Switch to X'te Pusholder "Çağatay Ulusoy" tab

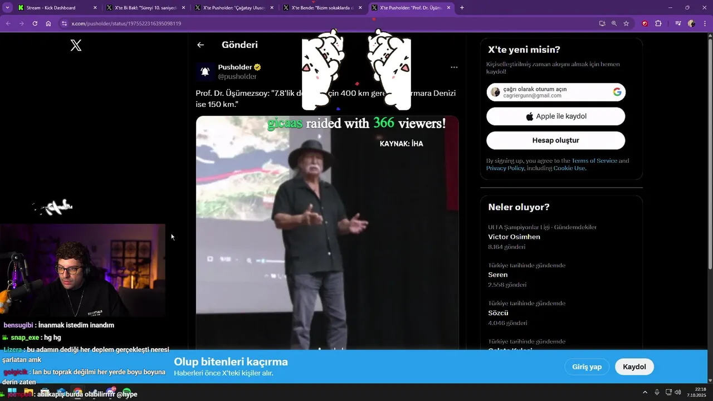[233, 8]
